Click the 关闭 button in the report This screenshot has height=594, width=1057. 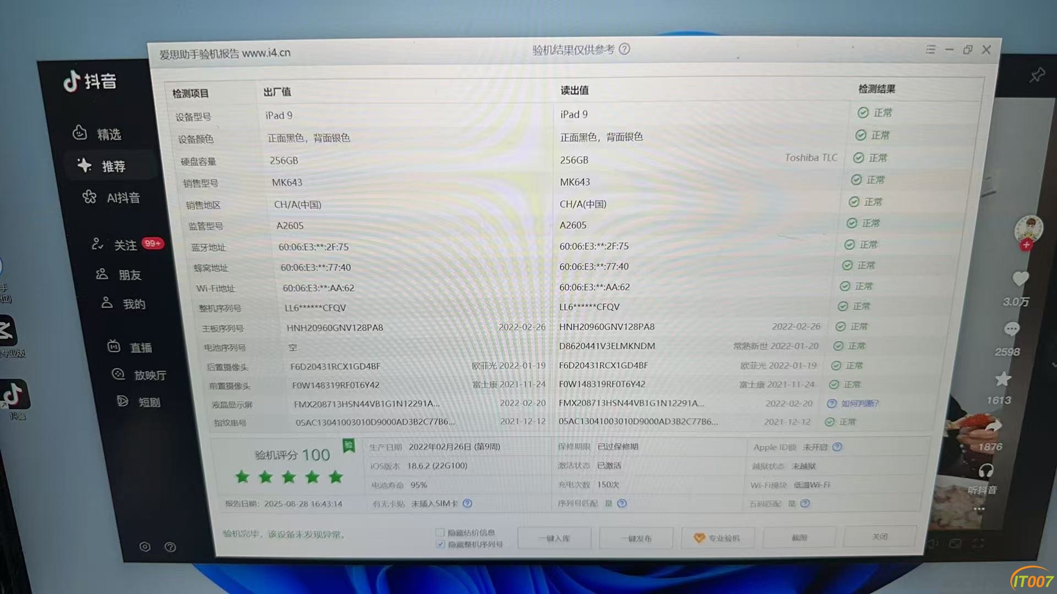click(880, 536)
